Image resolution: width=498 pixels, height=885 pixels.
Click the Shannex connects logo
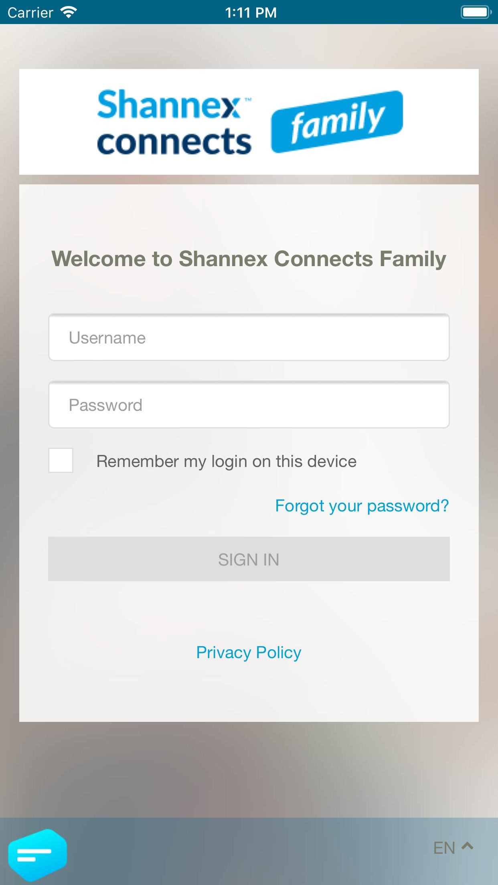tap(174, 122)
